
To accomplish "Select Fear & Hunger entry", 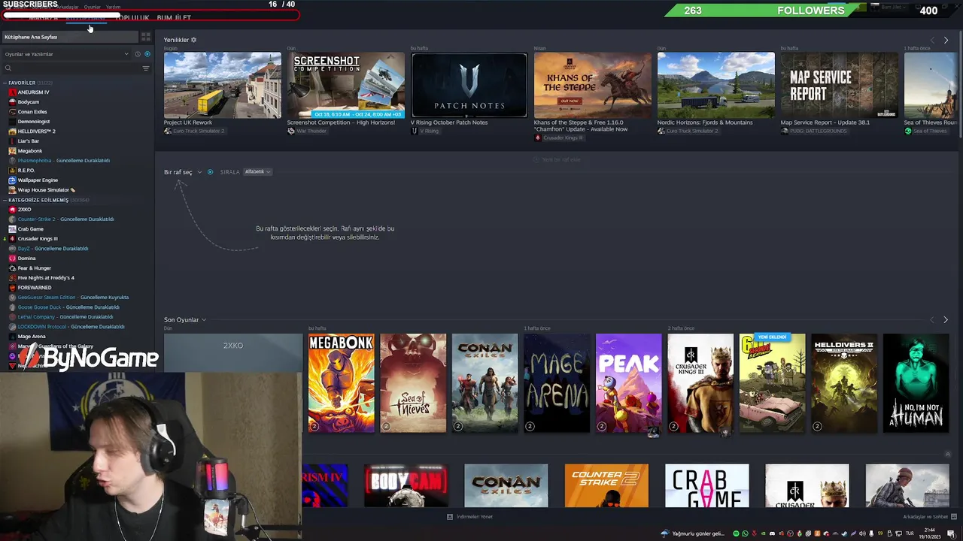I will pyautogui.click(x=35, y=268).
